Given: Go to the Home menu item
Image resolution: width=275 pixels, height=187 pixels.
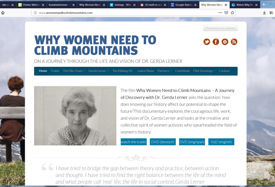Looking at the screenshot, I should coord(43,71).
